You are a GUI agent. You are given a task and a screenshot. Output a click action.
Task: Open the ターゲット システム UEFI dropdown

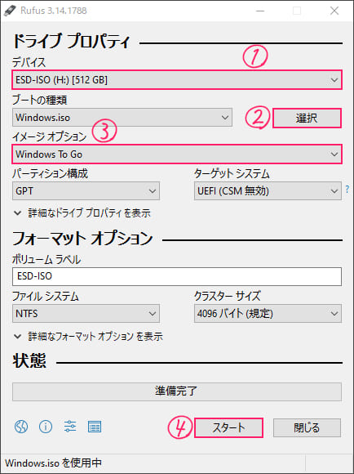pyautogui.click(x=268, y=191)
